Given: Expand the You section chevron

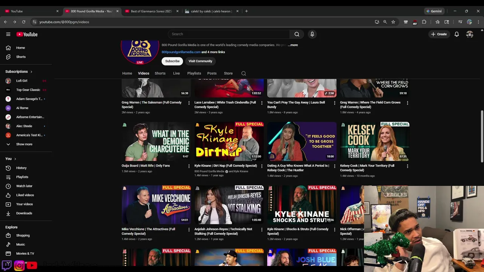Looking at the screenshot, I should tap(15, 159).
